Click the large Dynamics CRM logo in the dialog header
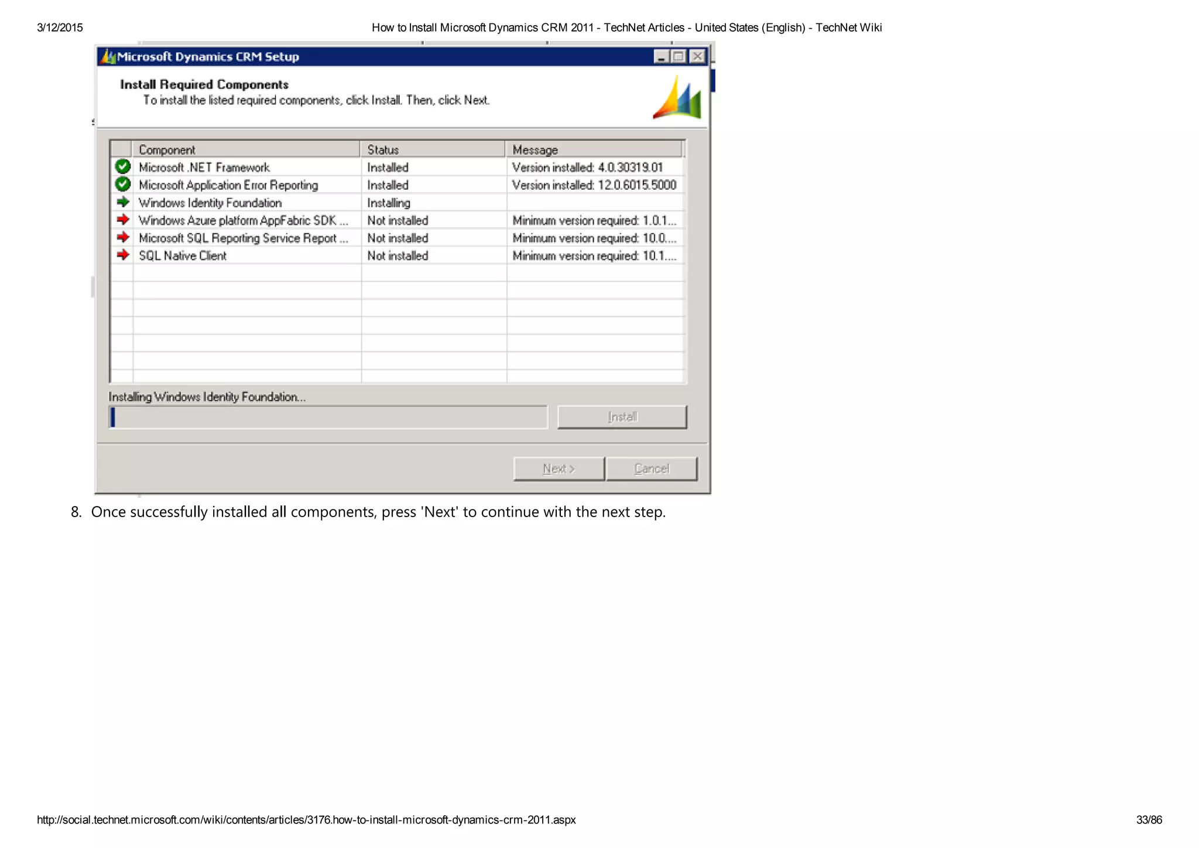This screenshot has width=1199, height=848. (x=677, y=97)
